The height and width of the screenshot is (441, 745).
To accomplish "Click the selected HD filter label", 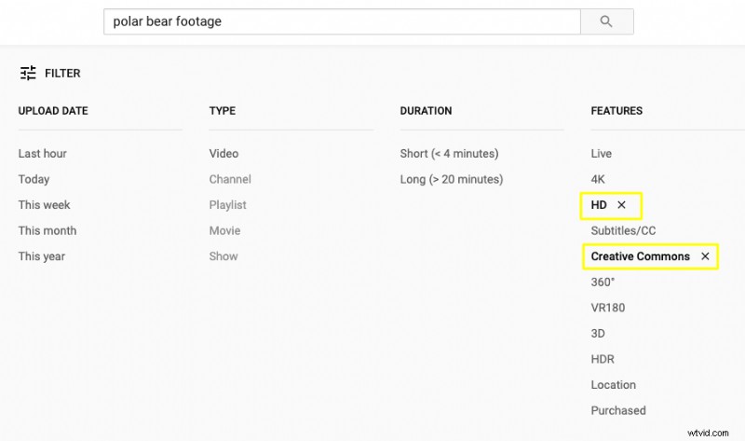I will pos(599,205).
